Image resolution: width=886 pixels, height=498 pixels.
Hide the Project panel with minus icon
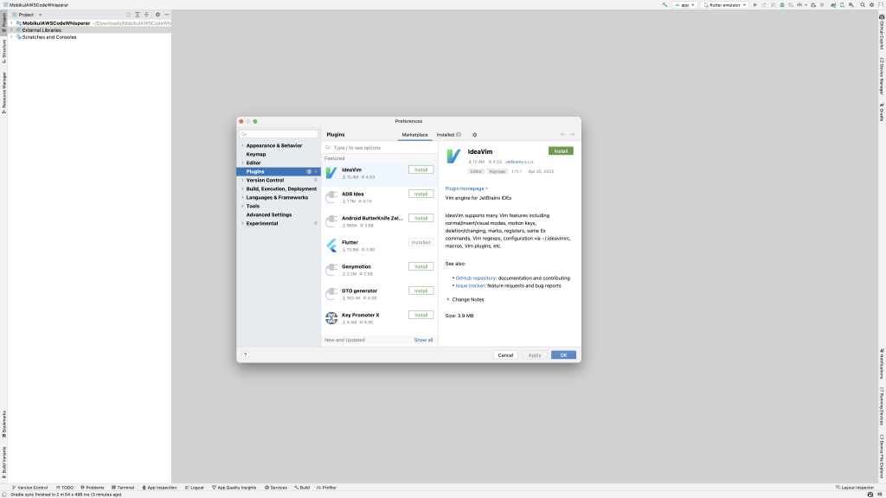point(167,15)
